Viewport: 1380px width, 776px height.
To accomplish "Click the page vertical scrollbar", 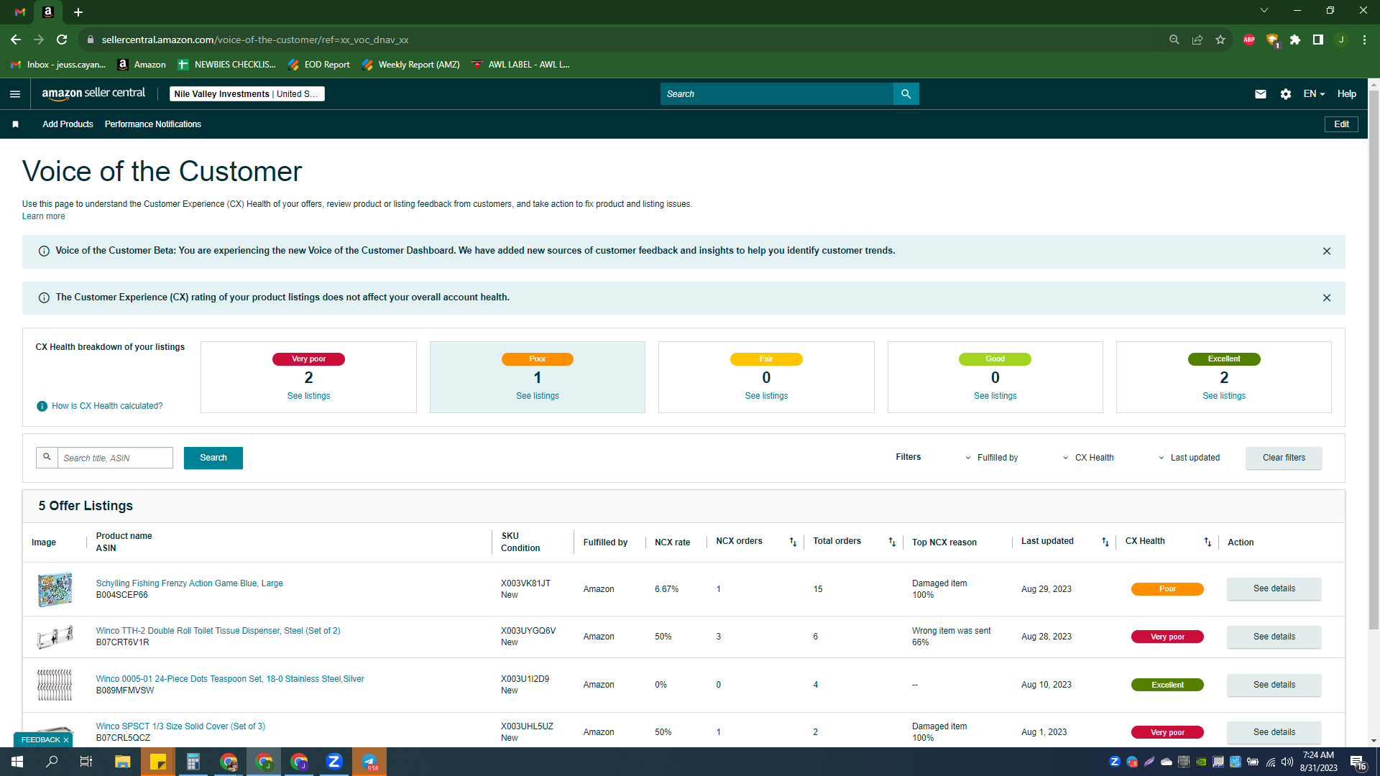I will 1374,359.
